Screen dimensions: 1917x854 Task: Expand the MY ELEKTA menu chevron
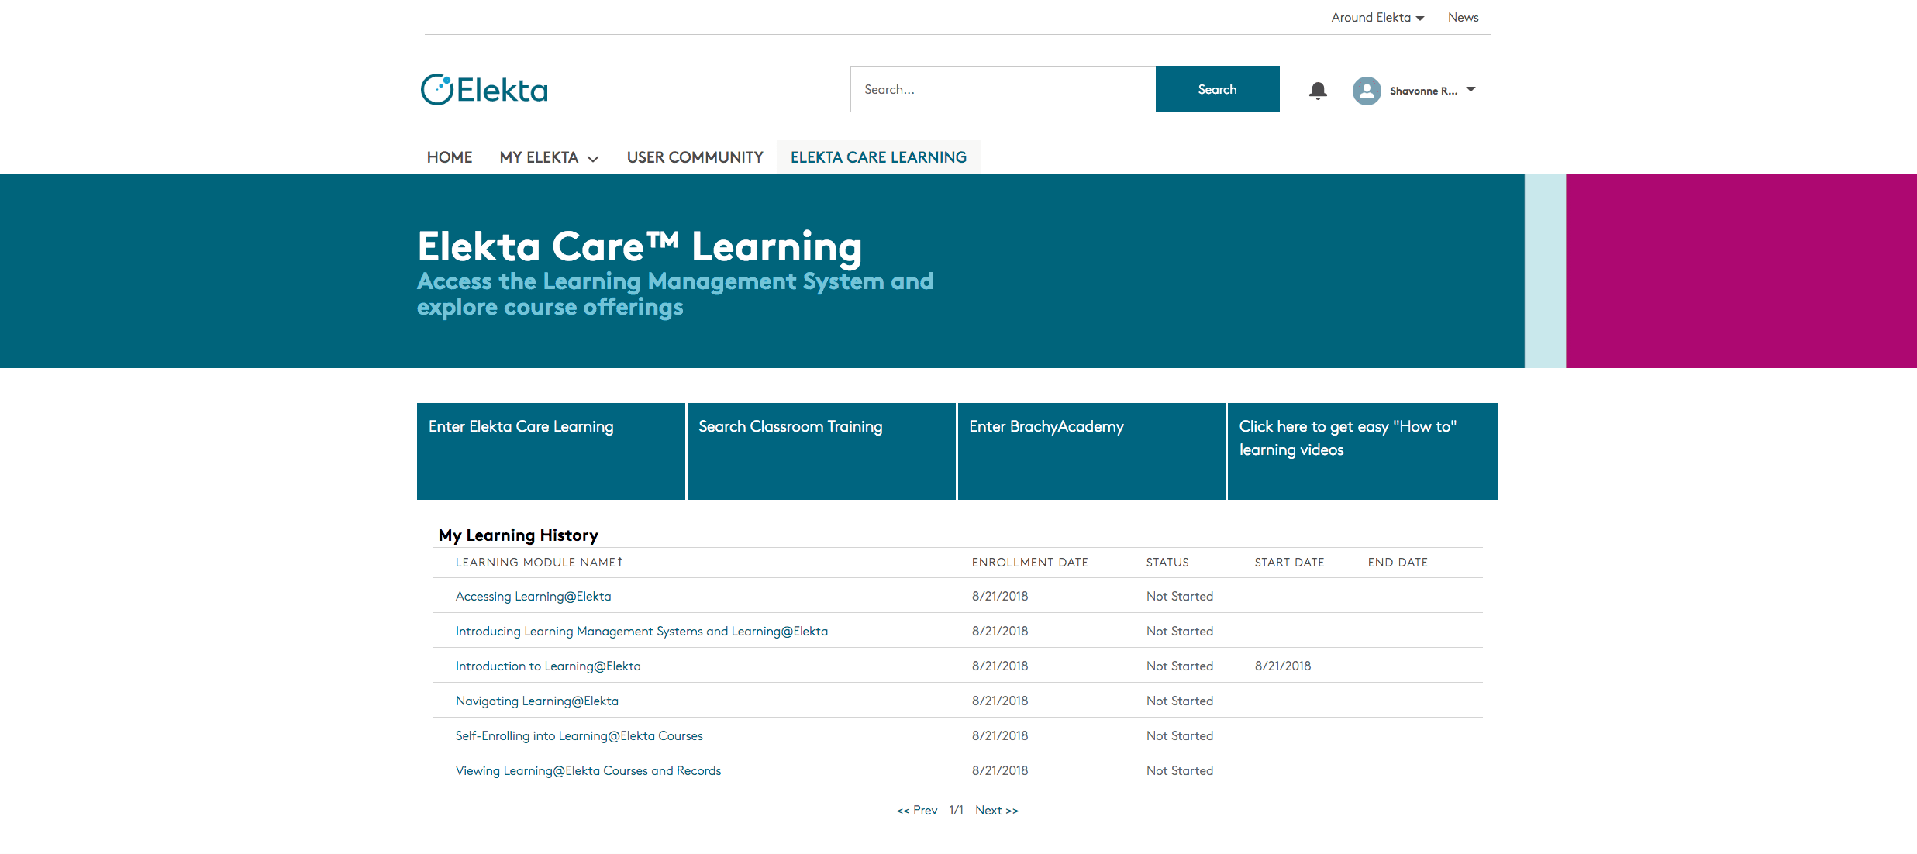tap(593, 158)
